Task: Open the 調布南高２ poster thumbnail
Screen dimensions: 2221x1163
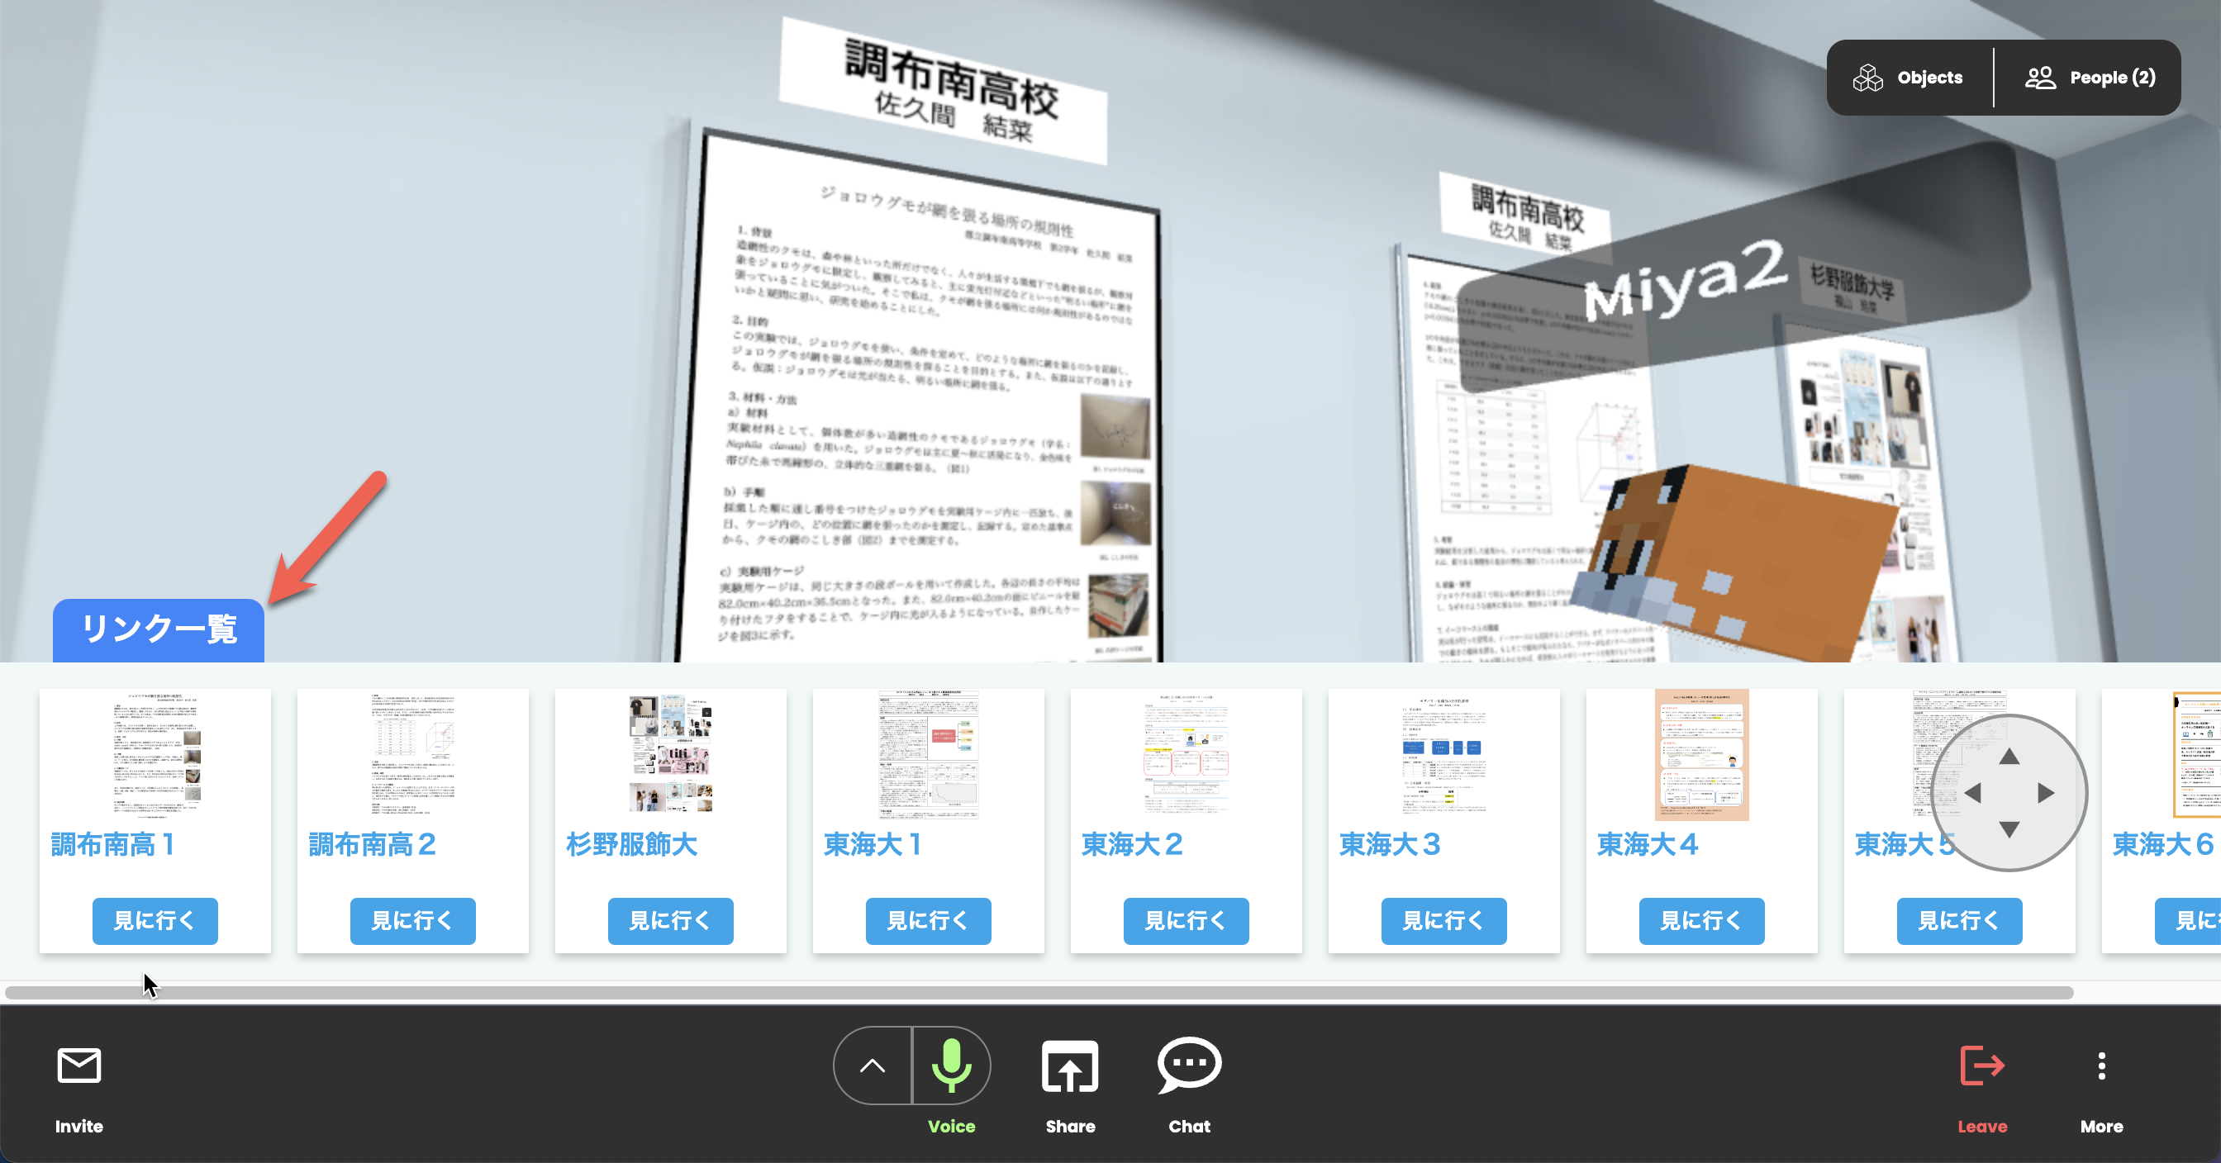Action: pos(413,754)
